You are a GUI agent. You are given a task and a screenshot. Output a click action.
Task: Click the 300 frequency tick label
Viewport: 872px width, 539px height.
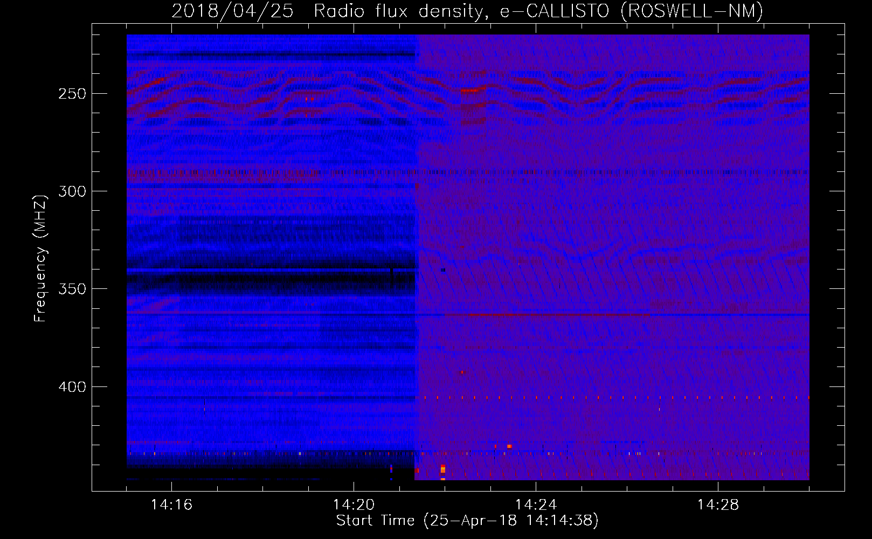pos(72,191)
